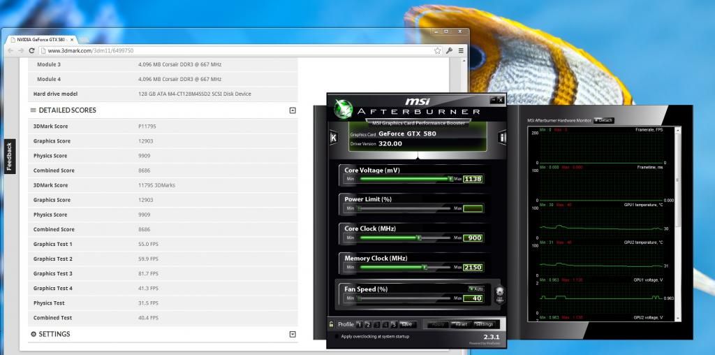The width and height of the screenshot is (715, 355).
Task: Expand the Settings section
Action: (x=293, y=335)
